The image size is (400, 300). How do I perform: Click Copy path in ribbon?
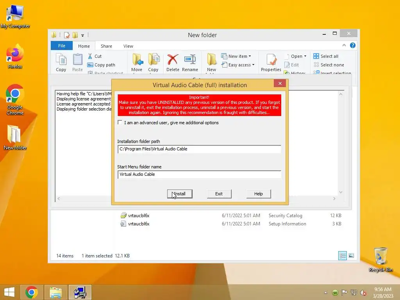tap(101, 65)
